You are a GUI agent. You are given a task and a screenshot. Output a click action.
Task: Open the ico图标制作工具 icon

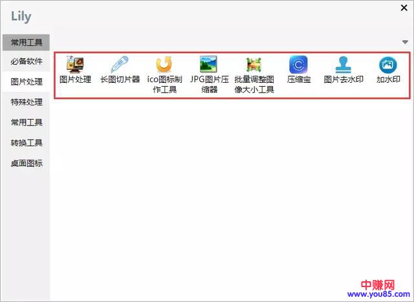coord(164,64)
